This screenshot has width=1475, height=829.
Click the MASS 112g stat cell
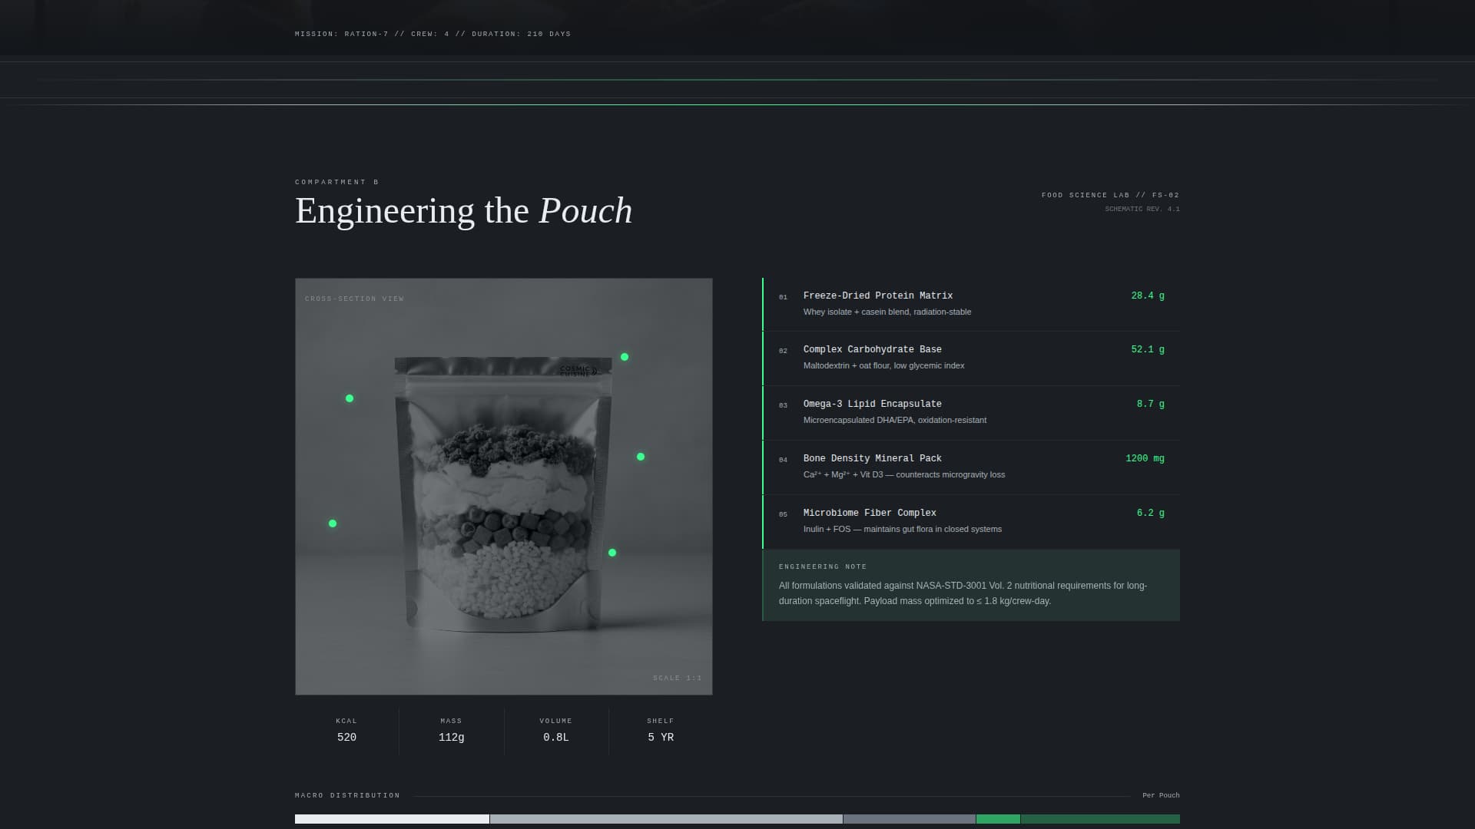point(451,731)
